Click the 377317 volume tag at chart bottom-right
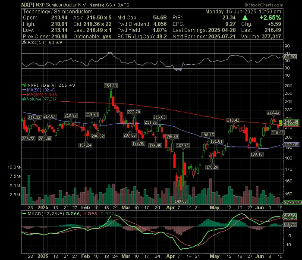The height and width of the screenshot is (260, 302). pos(293,203)
